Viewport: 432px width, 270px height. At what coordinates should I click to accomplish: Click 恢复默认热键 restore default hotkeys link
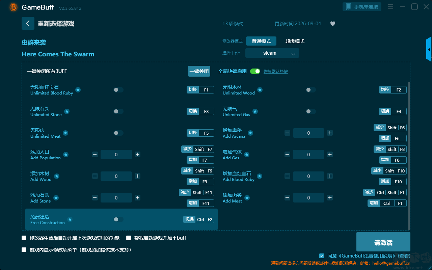click(x=276, y=72)
